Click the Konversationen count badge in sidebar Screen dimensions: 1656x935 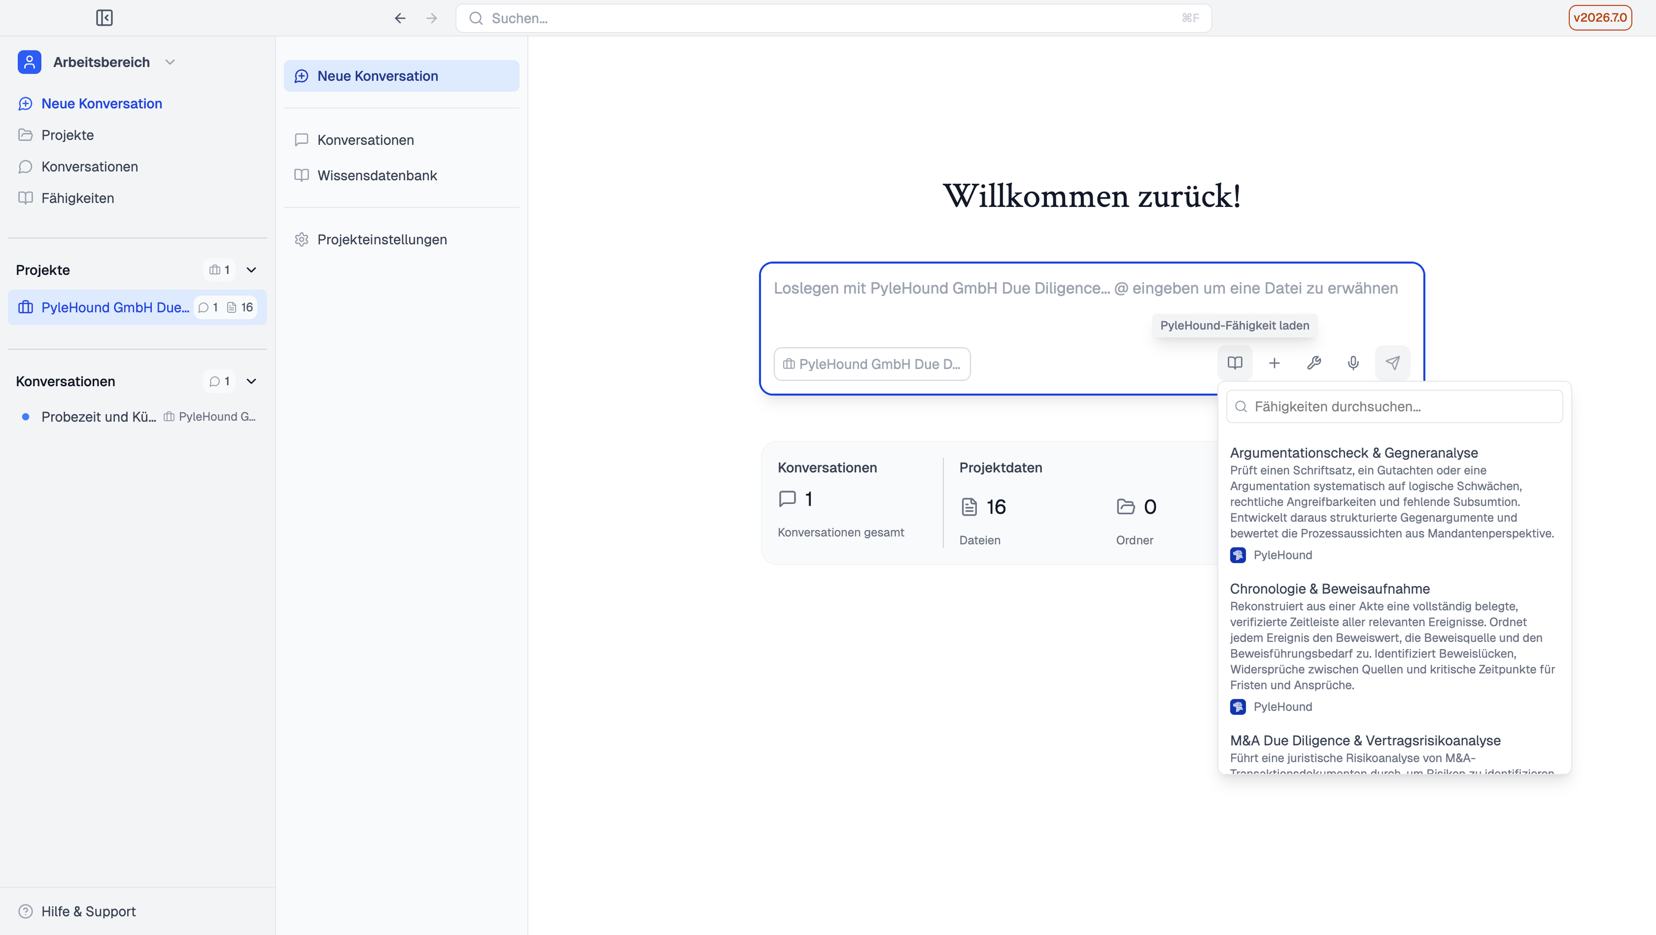pos(219,381)
